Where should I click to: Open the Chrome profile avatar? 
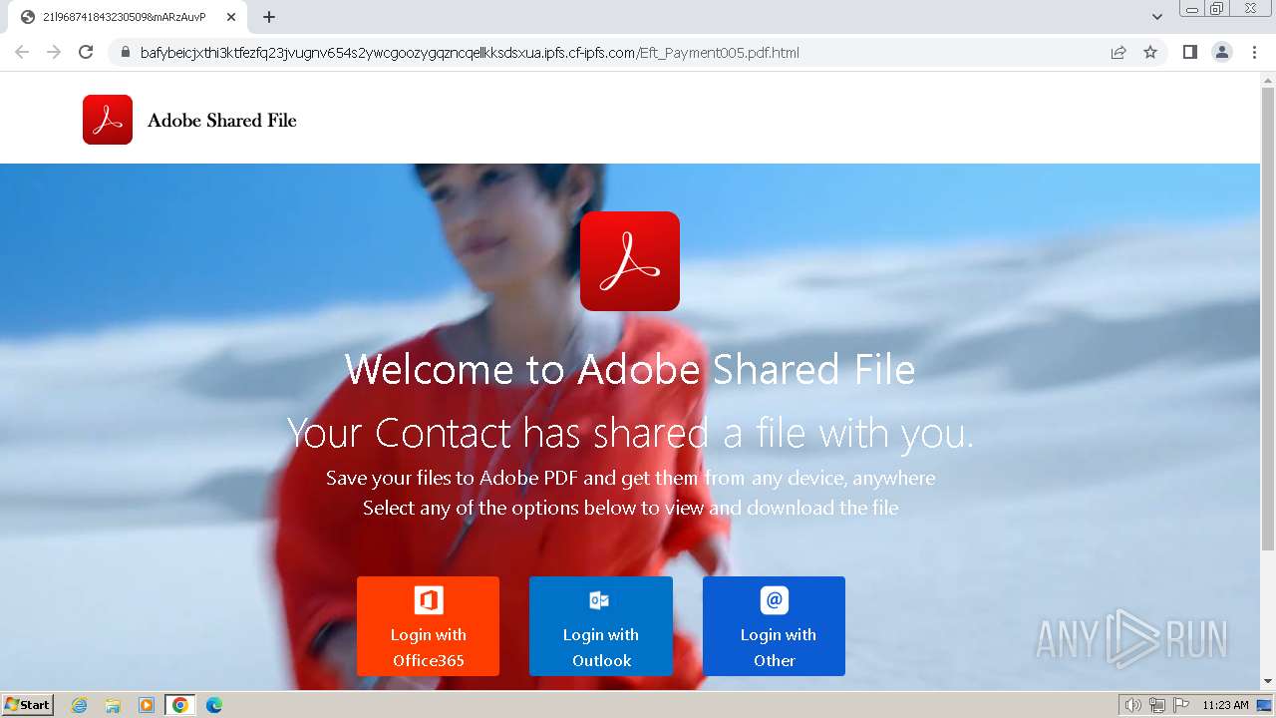tap(1222, 52)
